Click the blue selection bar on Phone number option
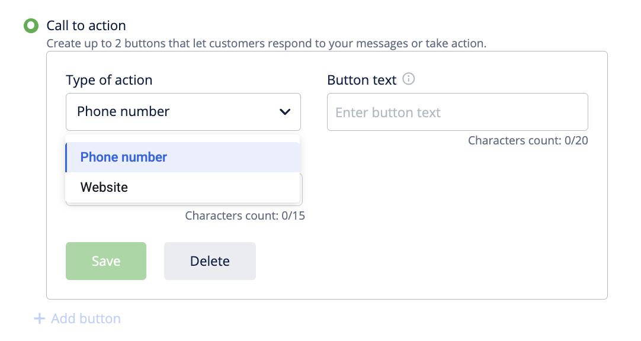 point(66,157)
